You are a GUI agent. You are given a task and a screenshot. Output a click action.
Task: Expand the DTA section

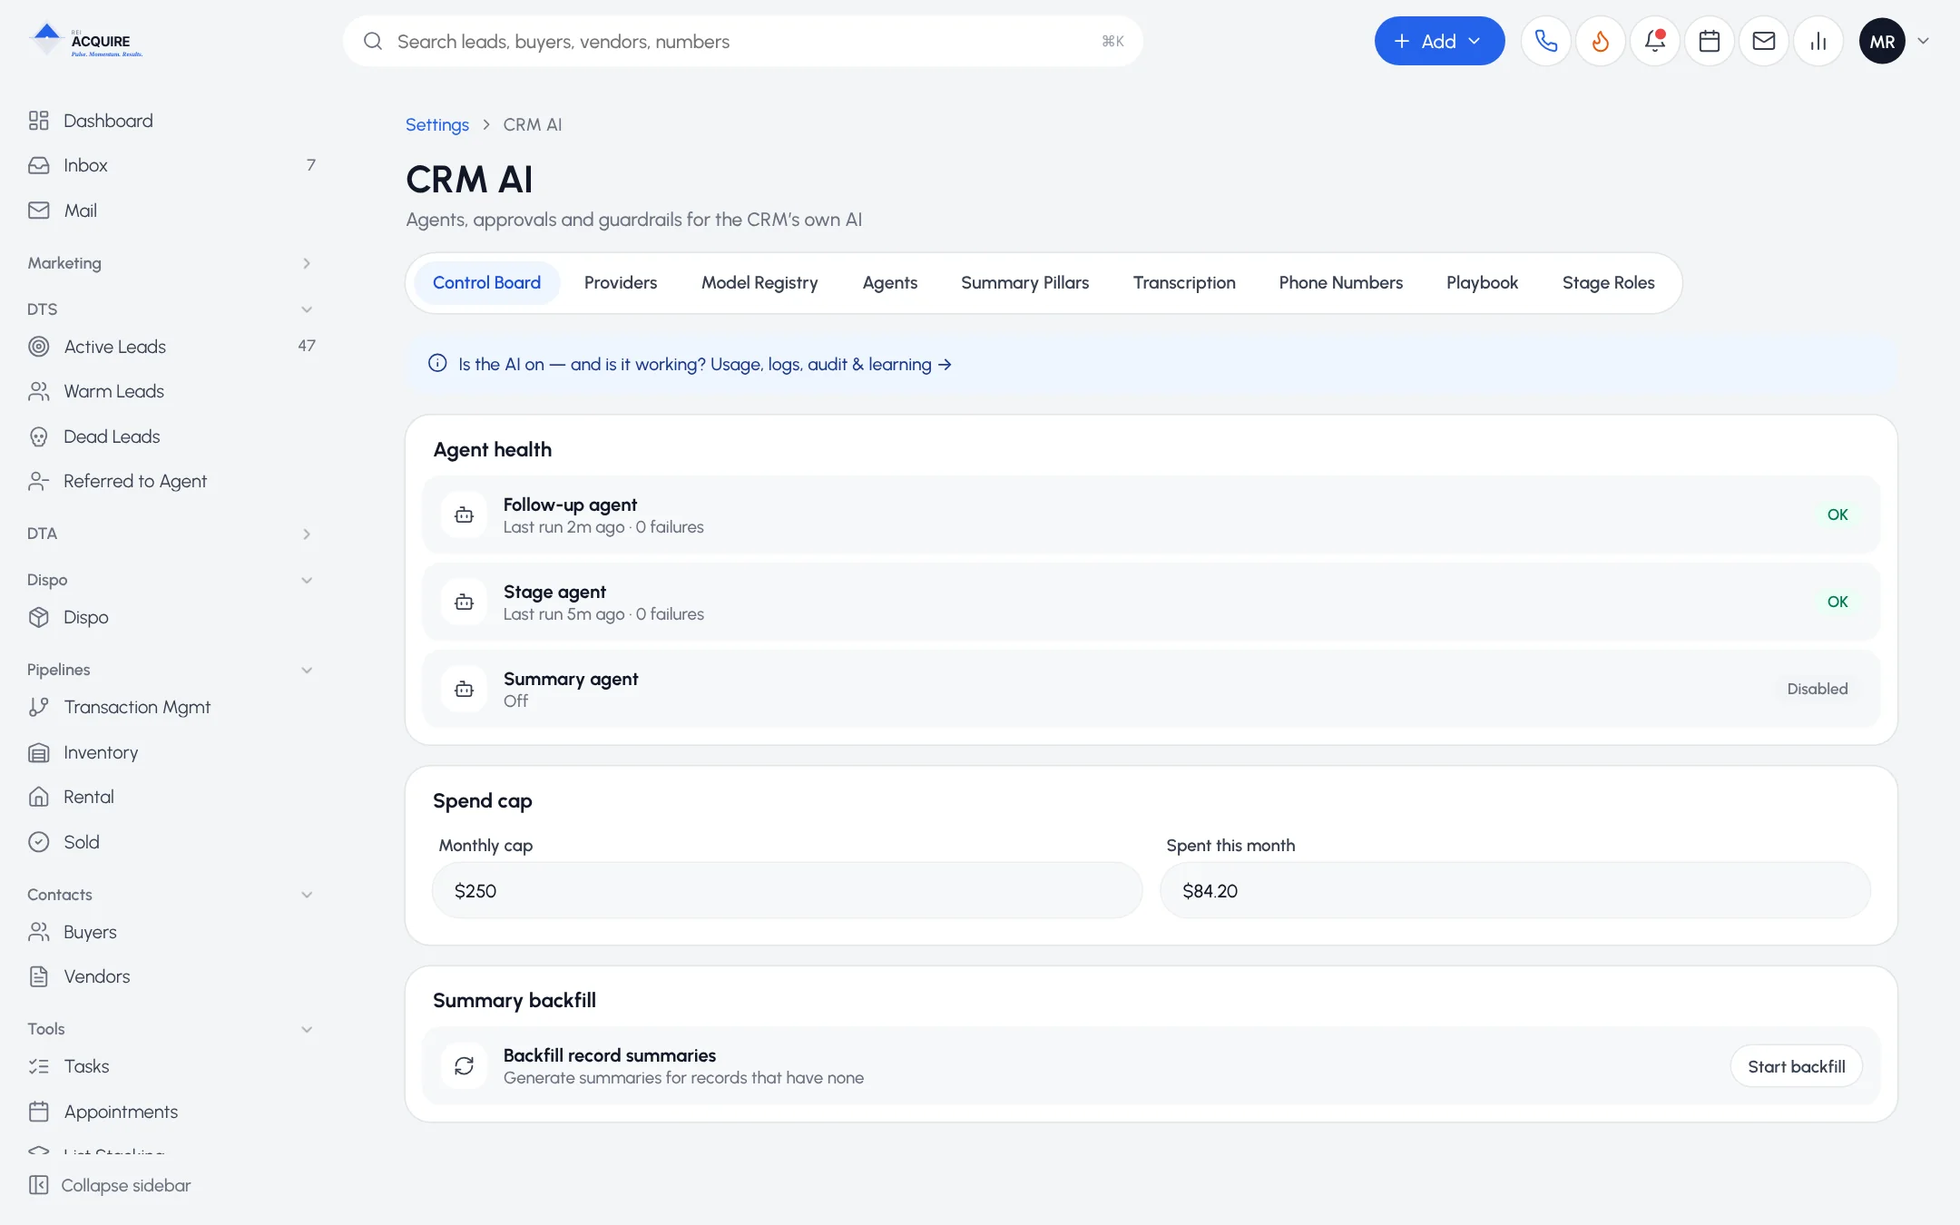click(x=172, y=534)
